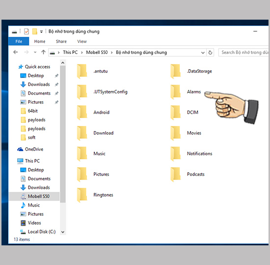270x265 pixels.
Task: Click the Search Bộ nhớ trong search box
Action: pos(243,53)
